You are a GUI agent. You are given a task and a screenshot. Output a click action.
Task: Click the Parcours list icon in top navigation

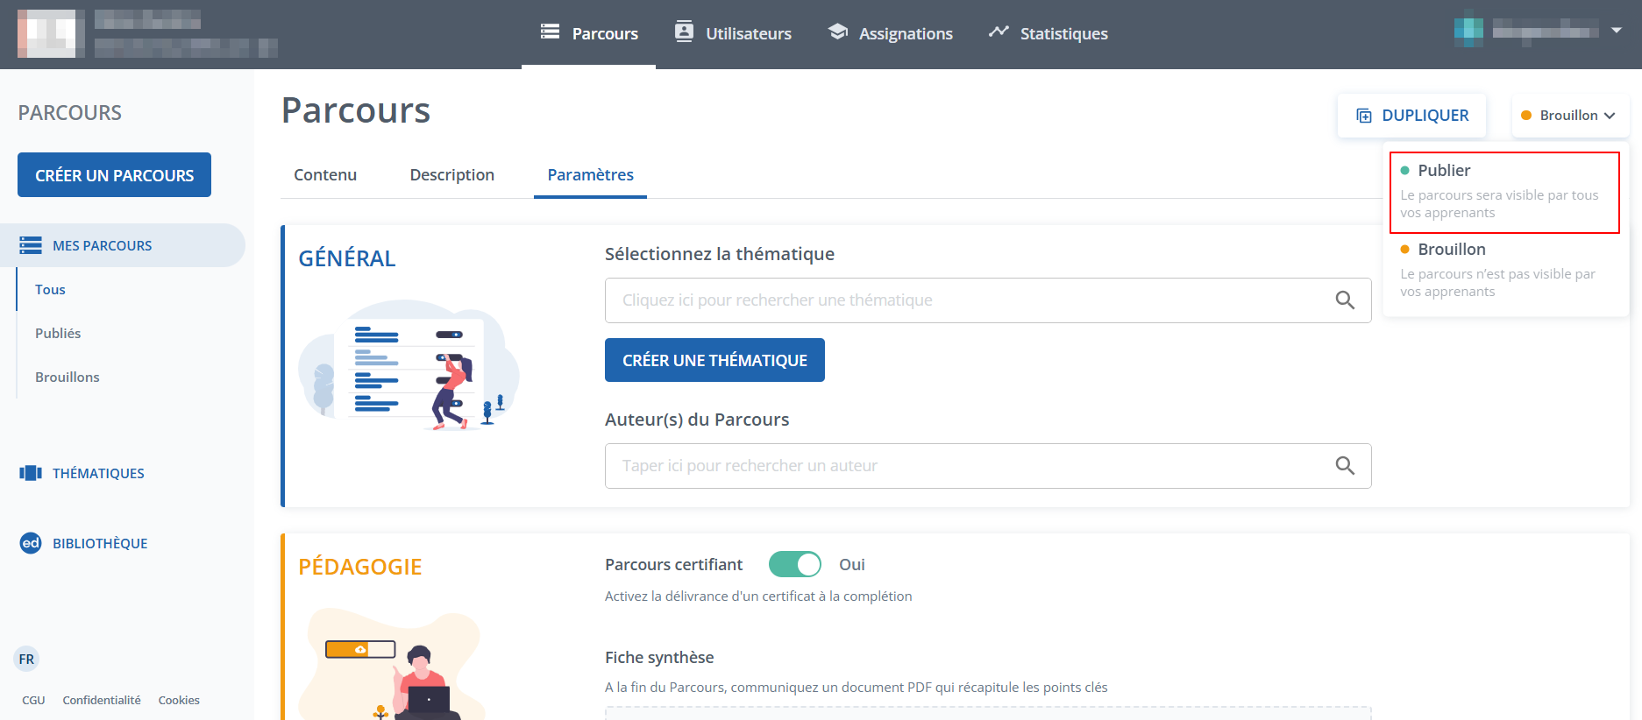[550, 32]
